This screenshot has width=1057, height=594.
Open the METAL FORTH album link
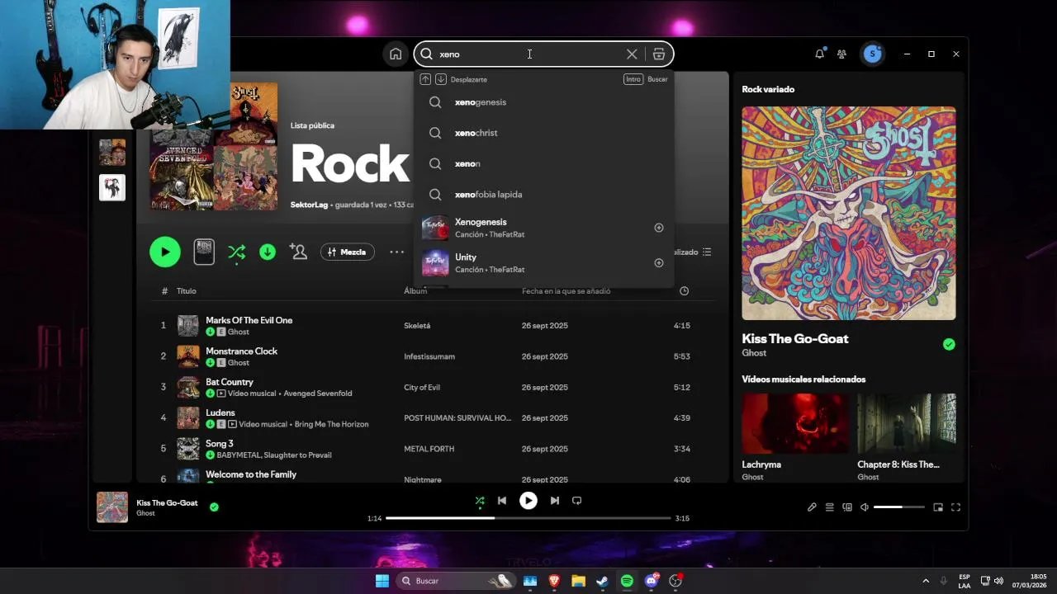coord(429,449)
